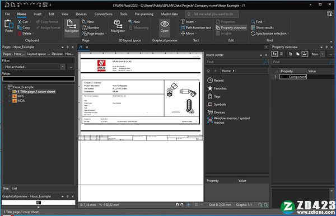Open the 3D layout space Navigator

118,26
